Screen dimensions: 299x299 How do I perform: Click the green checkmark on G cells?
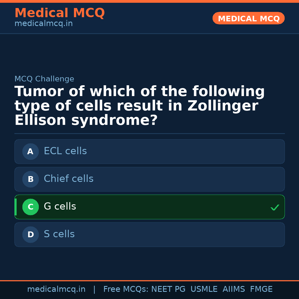[275, 207]
